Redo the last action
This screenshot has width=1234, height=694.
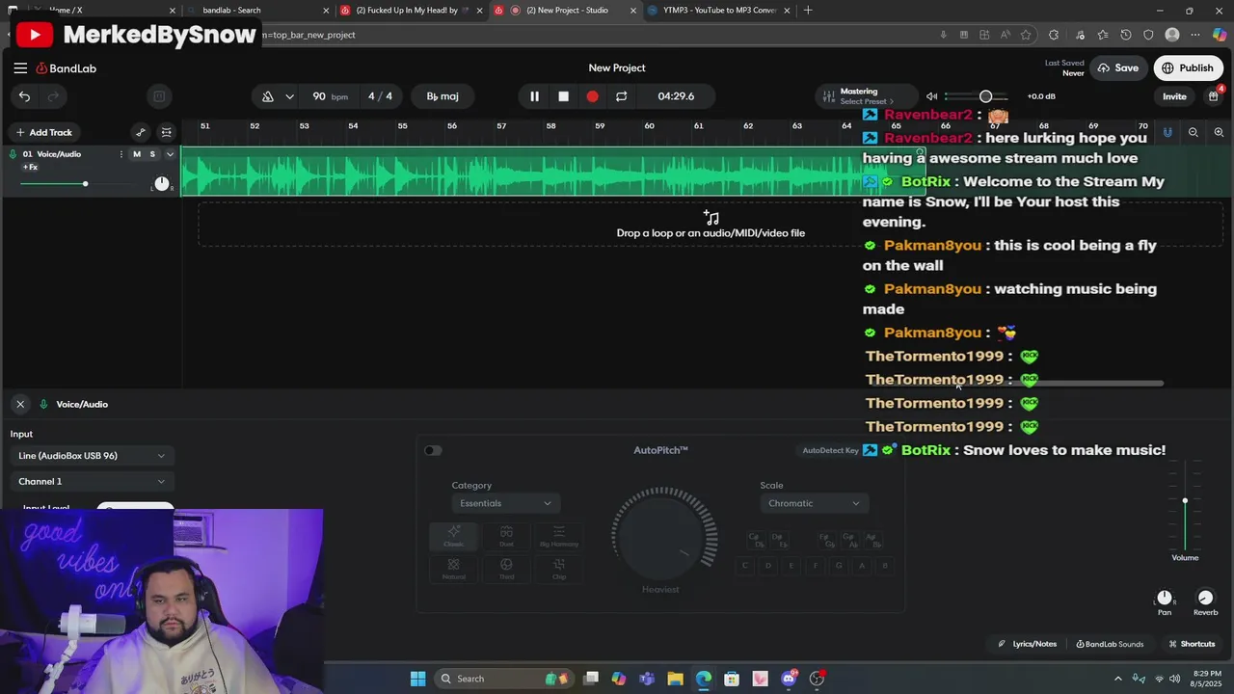point(53,96)
